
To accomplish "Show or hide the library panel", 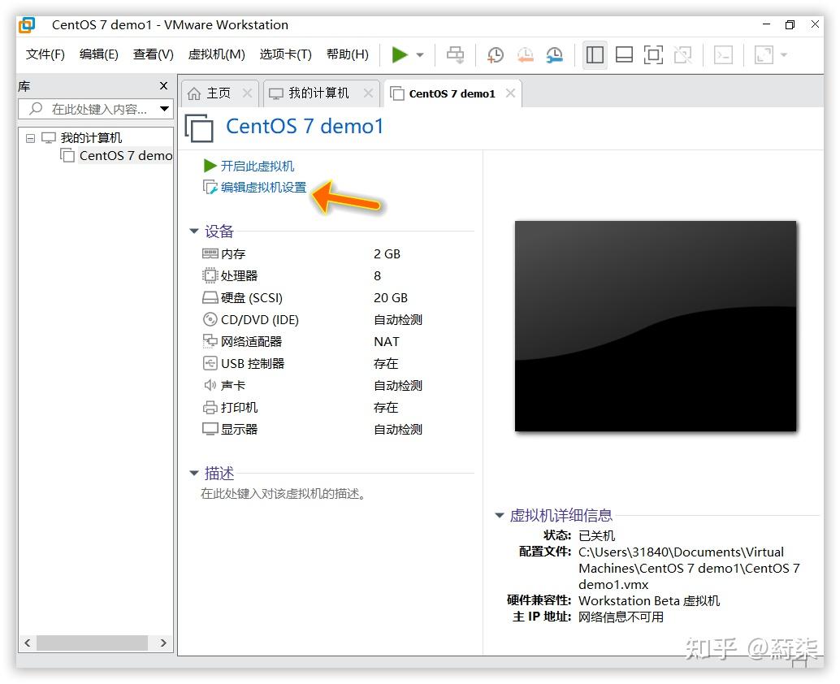I will pos(595,54).
